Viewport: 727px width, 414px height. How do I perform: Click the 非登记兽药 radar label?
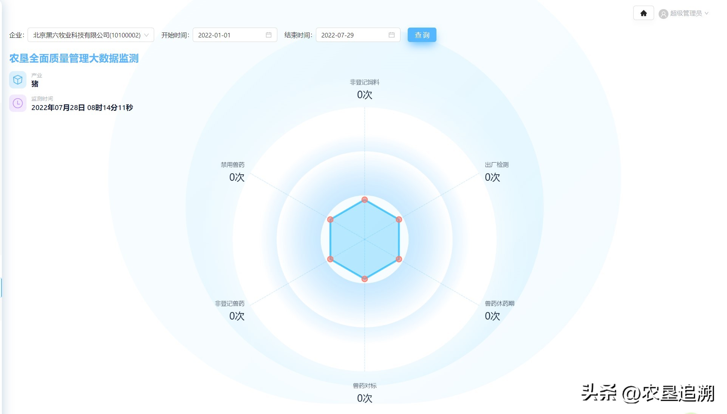click(x=229, y=303)
